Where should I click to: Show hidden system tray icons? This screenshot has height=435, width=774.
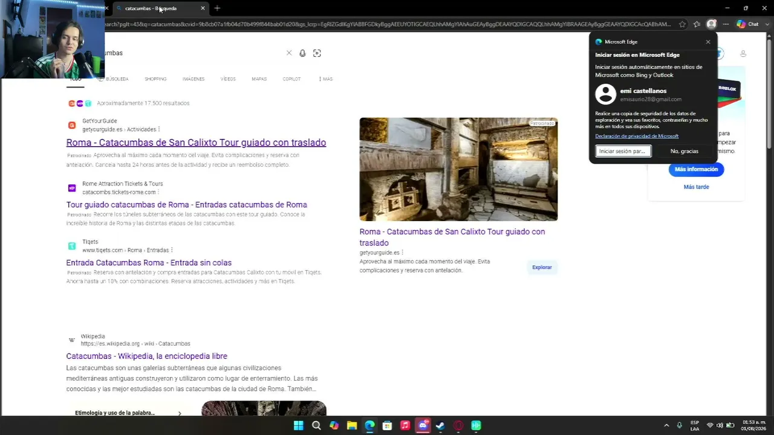666,425
